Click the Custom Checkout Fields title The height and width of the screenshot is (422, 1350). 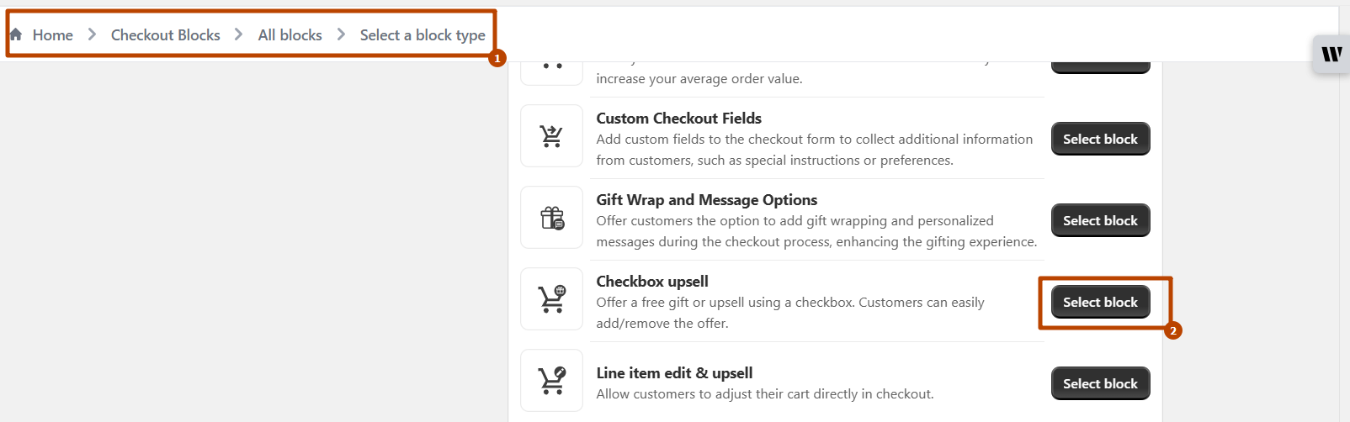pos(678,119)
